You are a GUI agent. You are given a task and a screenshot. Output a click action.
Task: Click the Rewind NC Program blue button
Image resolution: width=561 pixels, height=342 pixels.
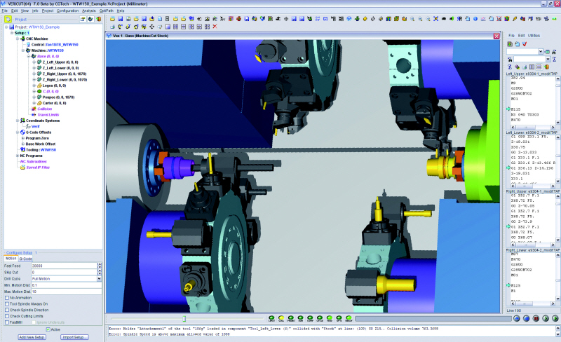[x=527, y=318]
